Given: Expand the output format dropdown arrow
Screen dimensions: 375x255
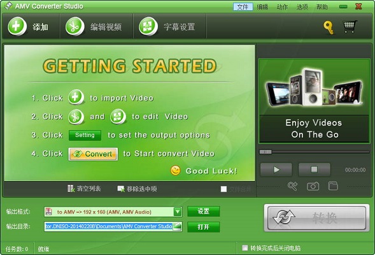Looking at the screenshot, I should point(178,212).
